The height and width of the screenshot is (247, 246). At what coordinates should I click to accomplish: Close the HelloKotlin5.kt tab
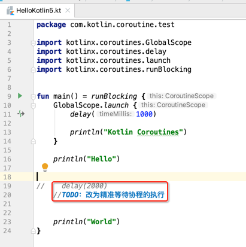(68, 10)
